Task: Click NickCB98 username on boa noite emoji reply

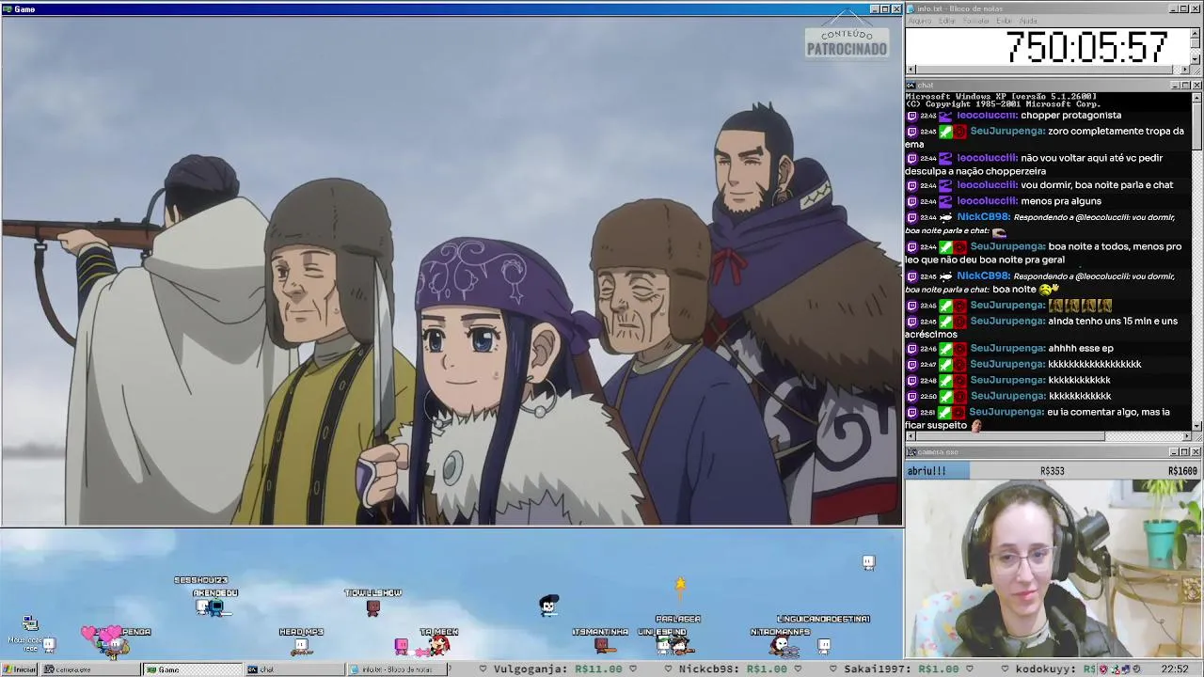Action: point(983,276)
